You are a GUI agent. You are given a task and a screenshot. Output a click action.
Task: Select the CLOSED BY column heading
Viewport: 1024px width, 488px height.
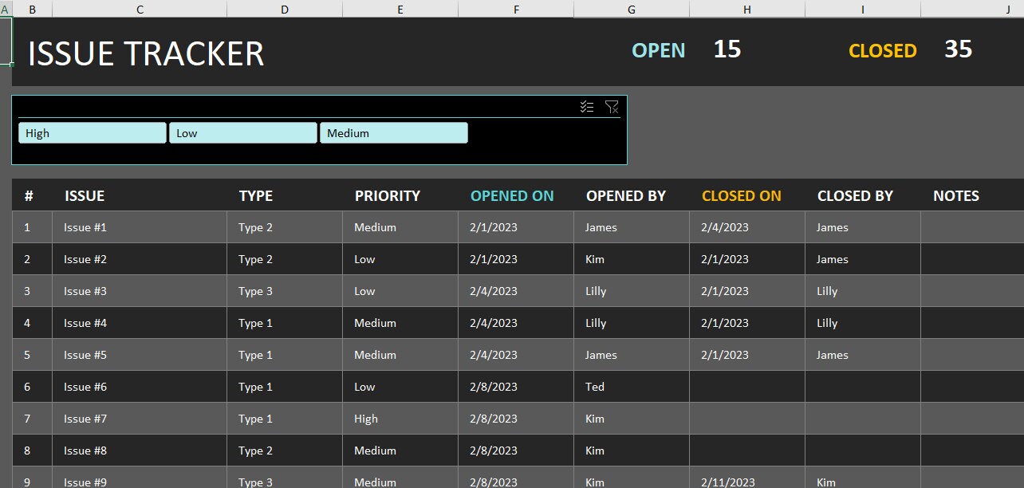pyautogui.click(x=855, y=195)
